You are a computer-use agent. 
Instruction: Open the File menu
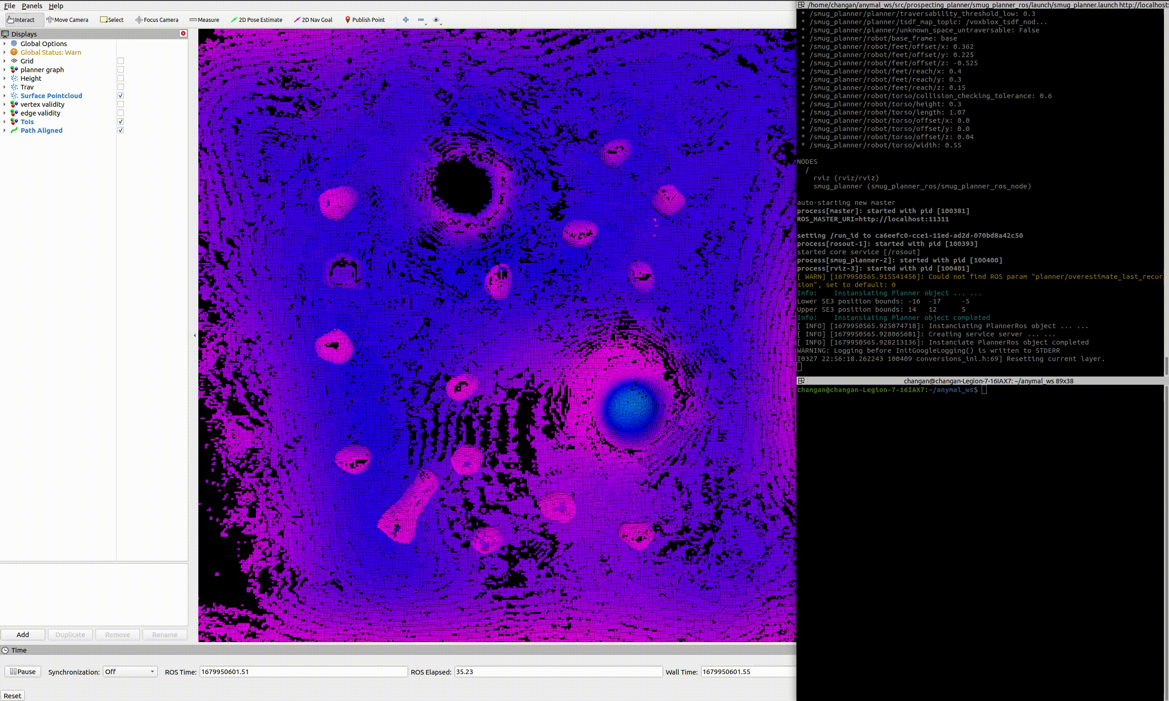click(x=9, y=6)
